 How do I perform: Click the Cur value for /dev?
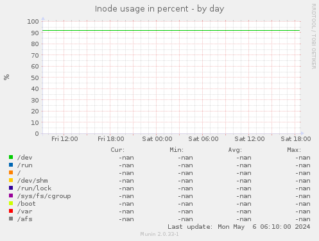click(x=126, y=158)
